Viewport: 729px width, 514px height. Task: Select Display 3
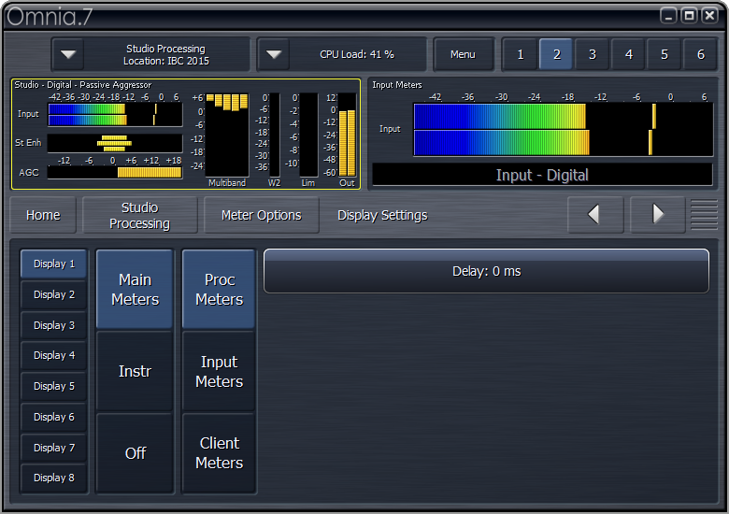point(54,325)
